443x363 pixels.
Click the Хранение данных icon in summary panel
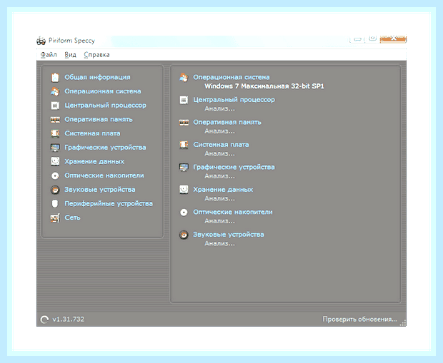(x=184, y=190)
